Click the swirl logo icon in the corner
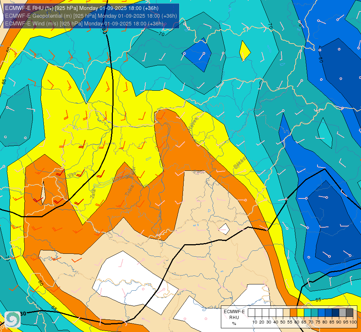 (13, 319)
